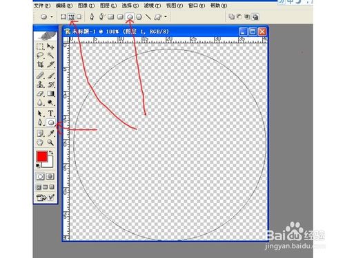
Task: Select the Path Selection arrow tool
Action: 40,114
